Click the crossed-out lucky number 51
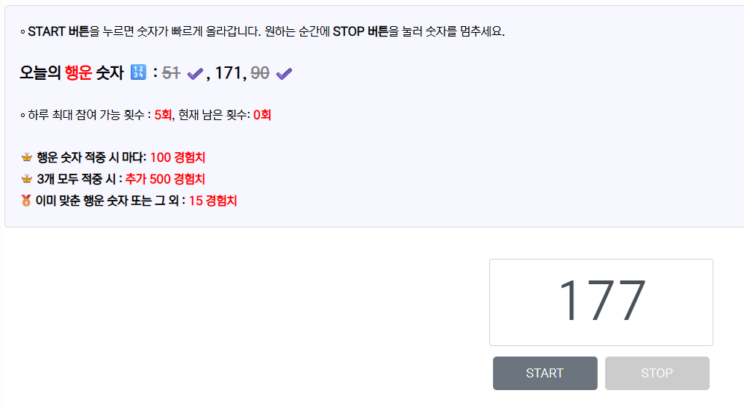744x408 pixels. (x=171, y=73)
